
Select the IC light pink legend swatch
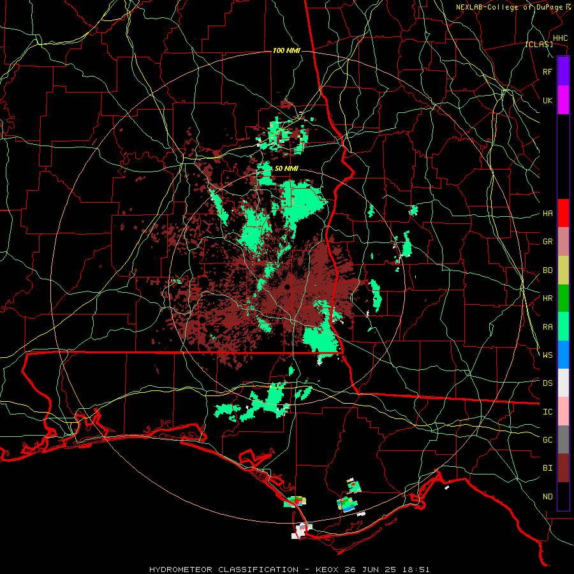(563, 411)
